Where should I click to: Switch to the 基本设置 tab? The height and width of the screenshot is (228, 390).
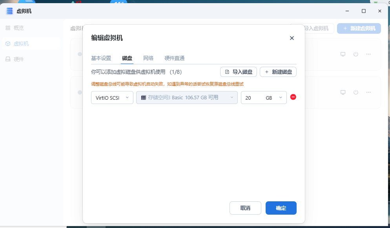coord(101,58)
